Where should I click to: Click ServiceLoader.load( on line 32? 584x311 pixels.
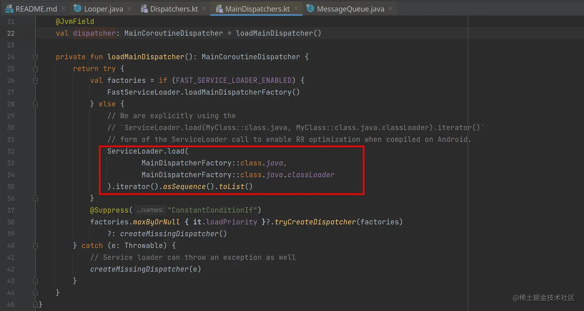pyautogui.click(x=148, y=151)
